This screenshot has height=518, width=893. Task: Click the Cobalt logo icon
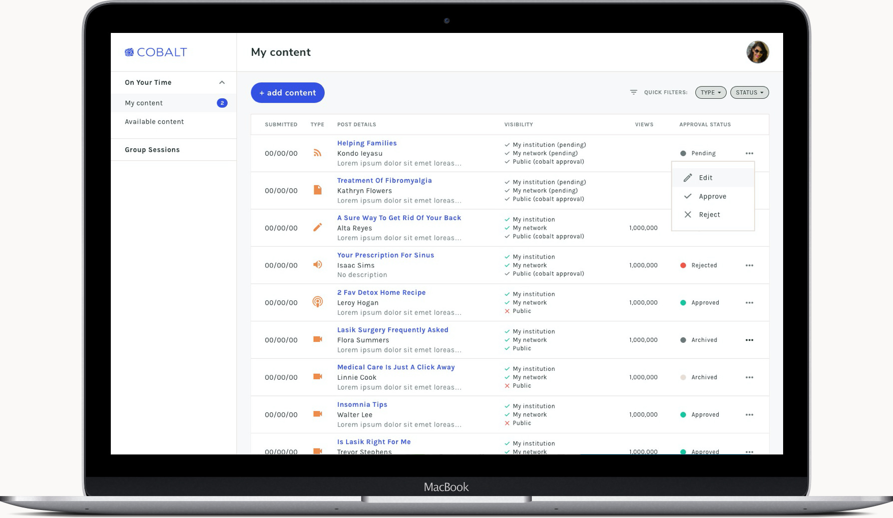[x=129, y=51]
